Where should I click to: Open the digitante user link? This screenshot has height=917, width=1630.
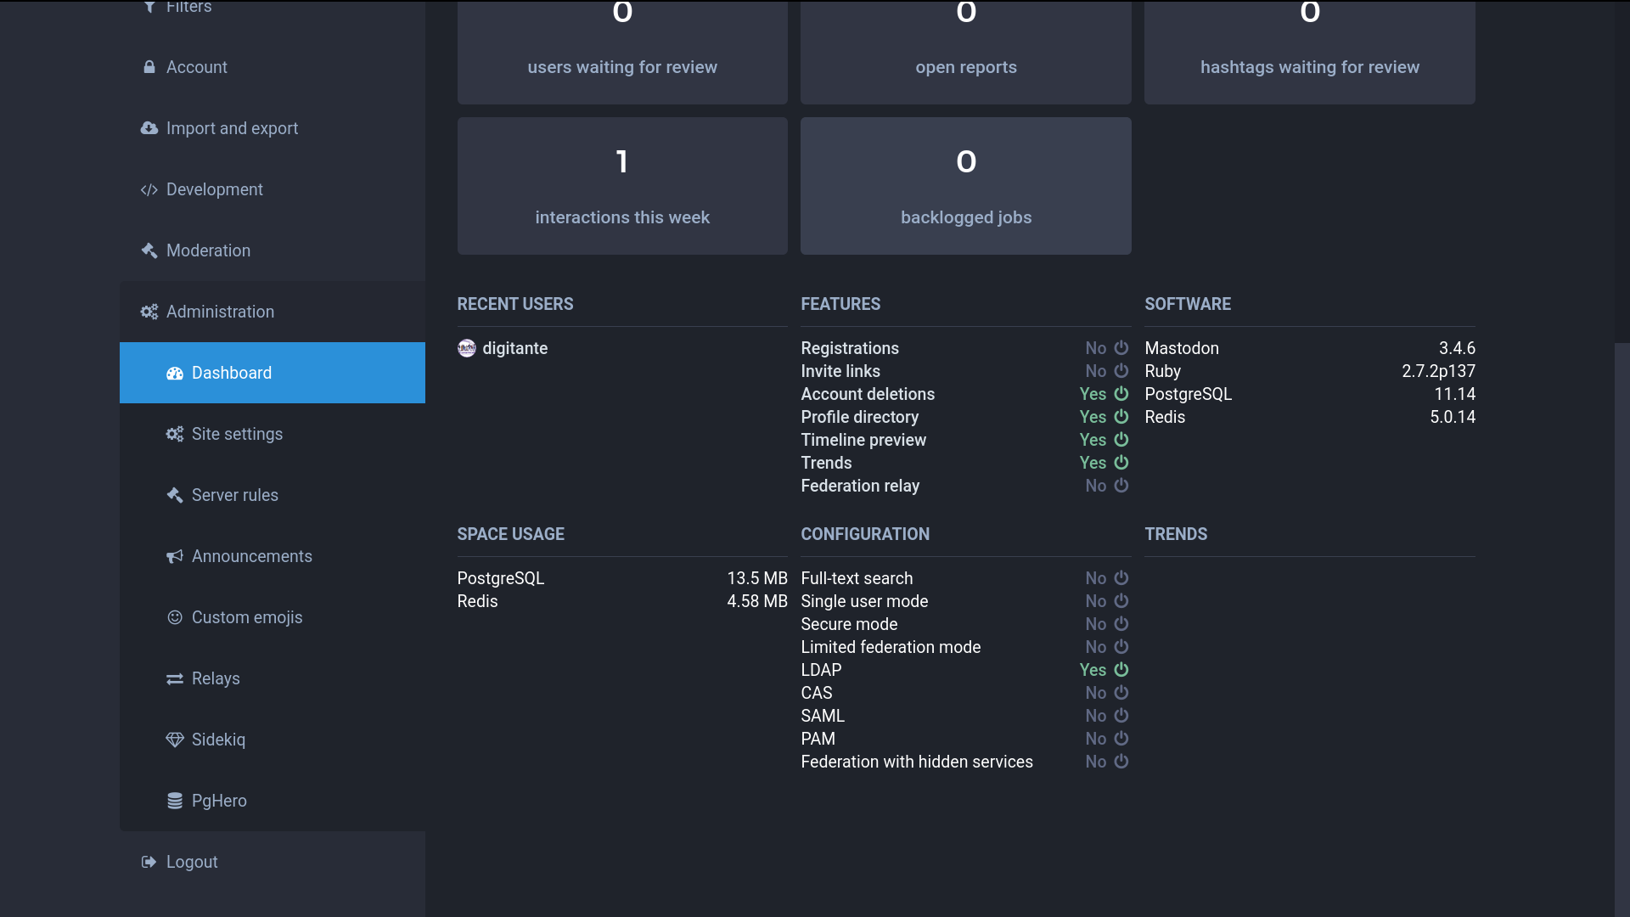(514, 348)
